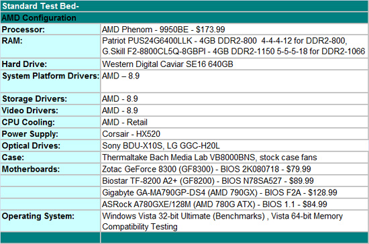This screenshot has width=369, height=244.
Task: Click the Biostar TF-8200 A2+ motherboard row
Action: 234,181
